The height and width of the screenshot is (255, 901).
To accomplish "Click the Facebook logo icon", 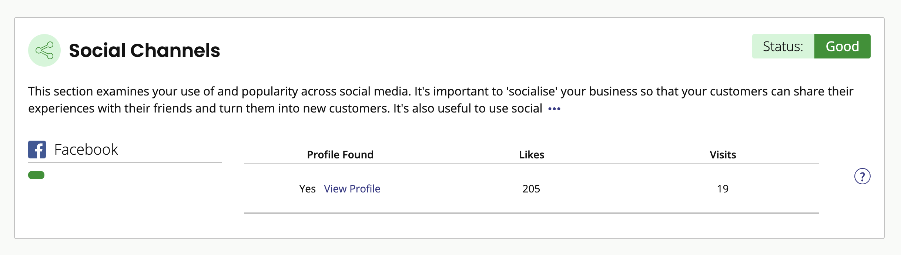I will (37, 150).
